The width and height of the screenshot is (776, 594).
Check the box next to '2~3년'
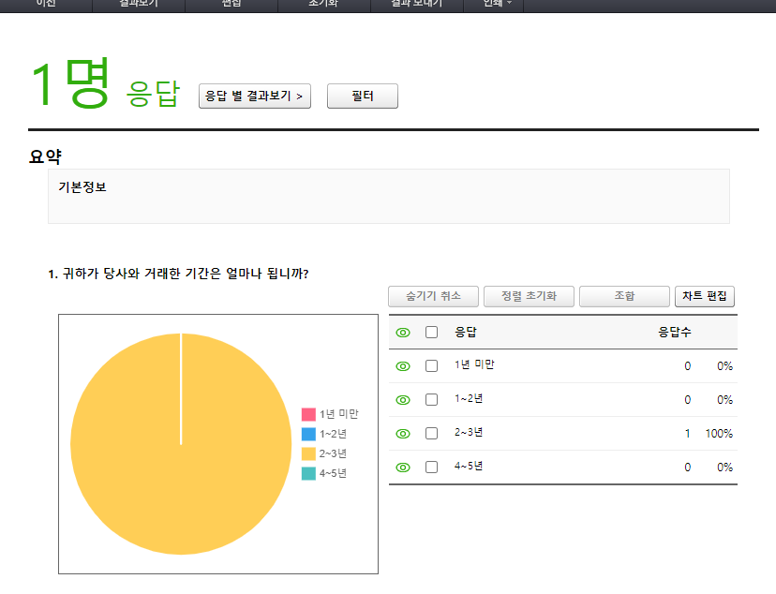coord(431,434)
